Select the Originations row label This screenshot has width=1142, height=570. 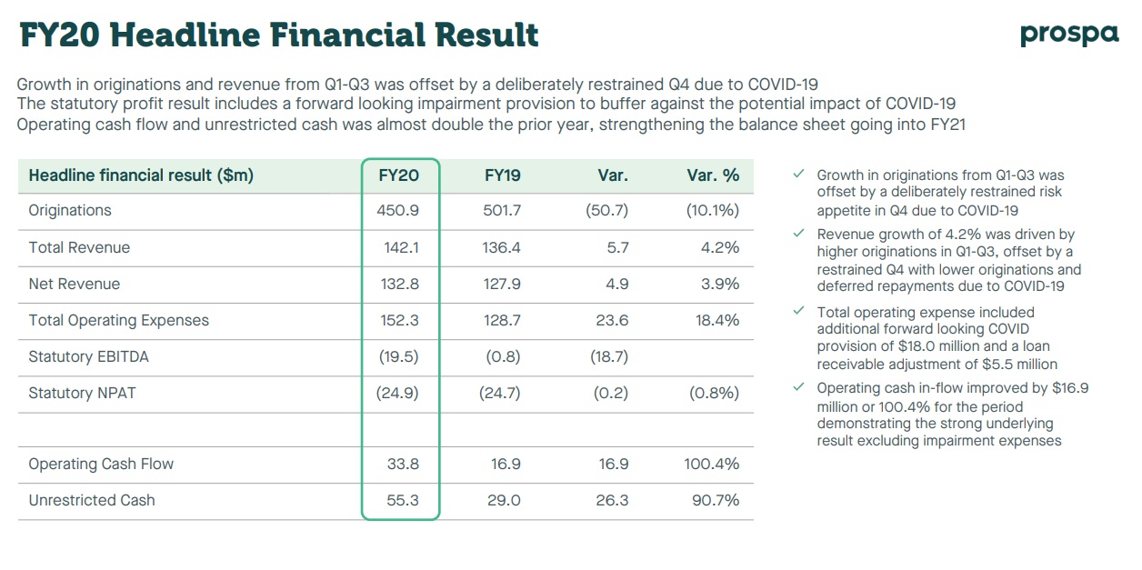click(x=70, y=210)
